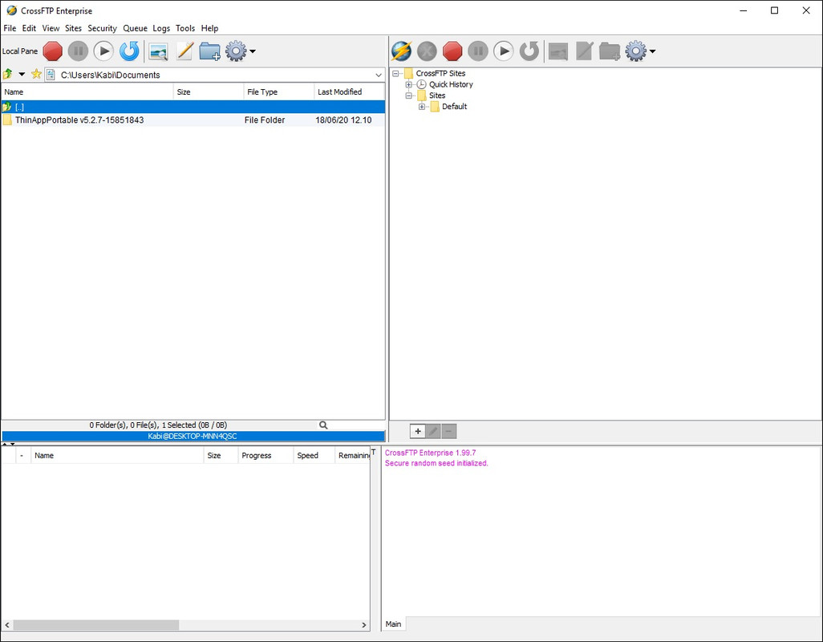Open the Help menu

pyautogui.click(x=209, y=28)
